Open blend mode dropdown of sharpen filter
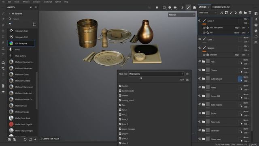Image resolution: width=259 pixels, height=146 pixels. click(x=238, y=55)
